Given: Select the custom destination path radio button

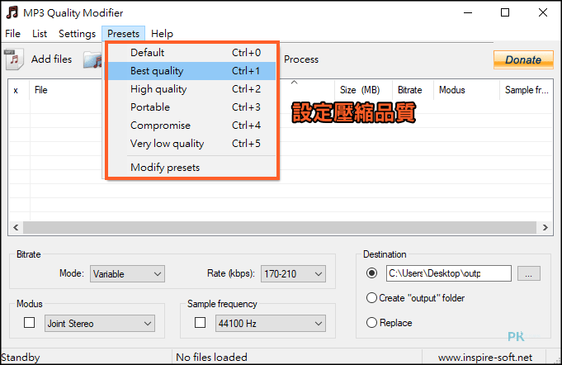Looking at the screenshot, I should point(371,273).
